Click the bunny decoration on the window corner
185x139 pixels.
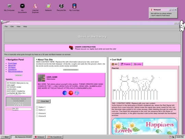182,26
